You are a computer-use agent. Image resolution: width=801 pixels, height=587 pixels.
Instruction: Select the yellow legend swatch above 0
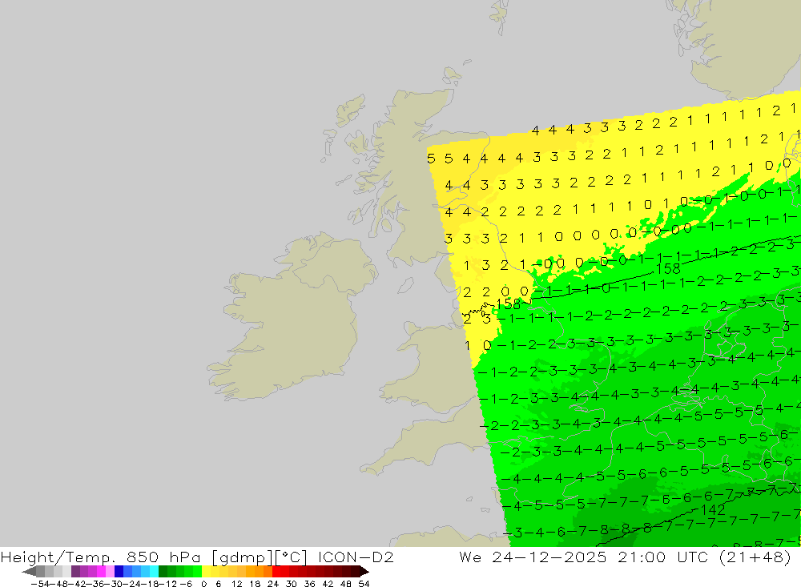point(206,571)
